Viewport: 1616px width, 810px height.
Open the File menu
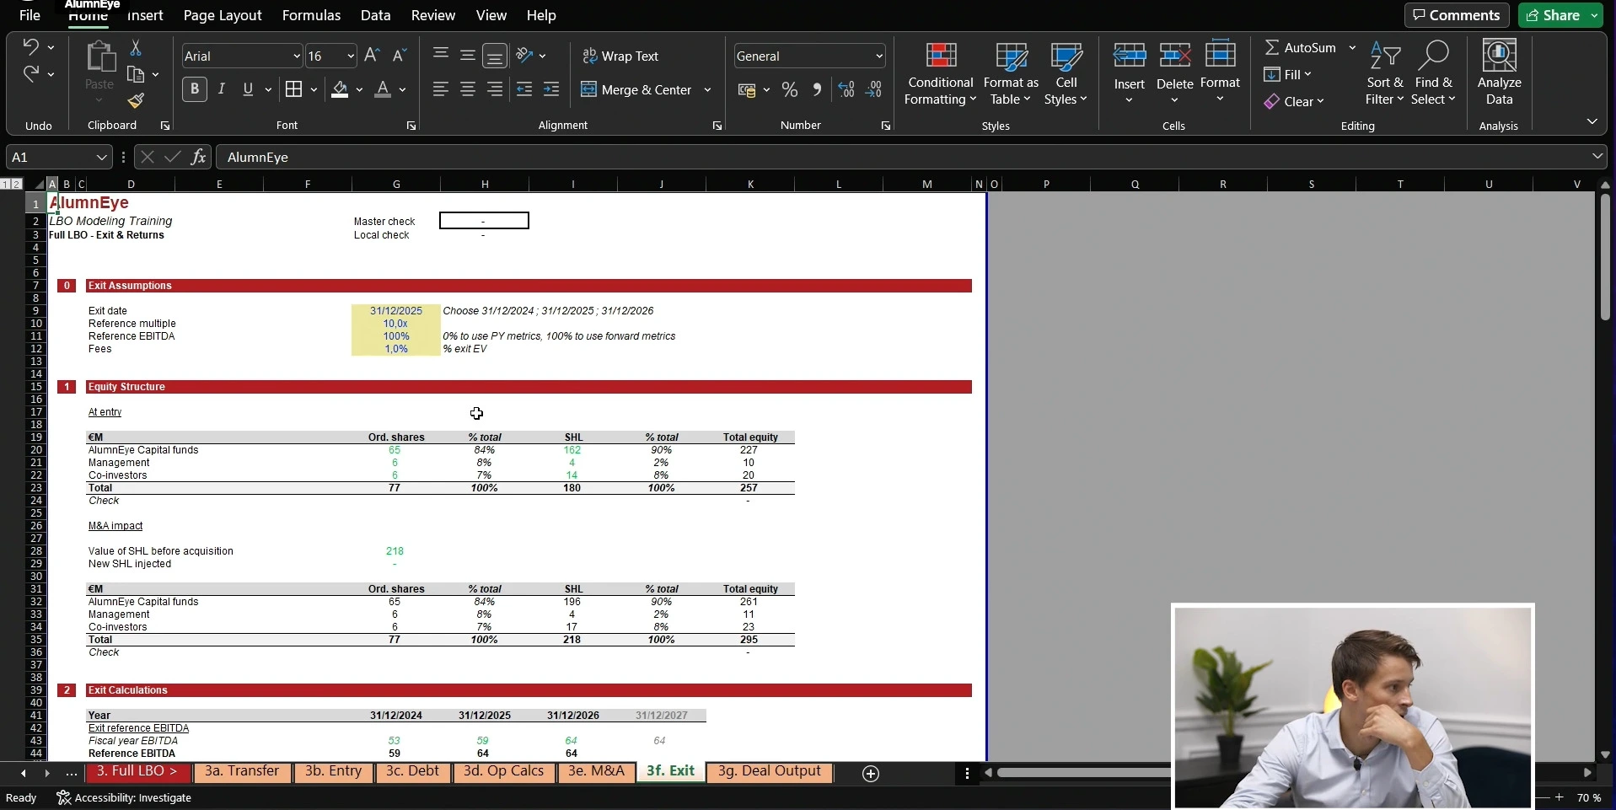point(30,15)
